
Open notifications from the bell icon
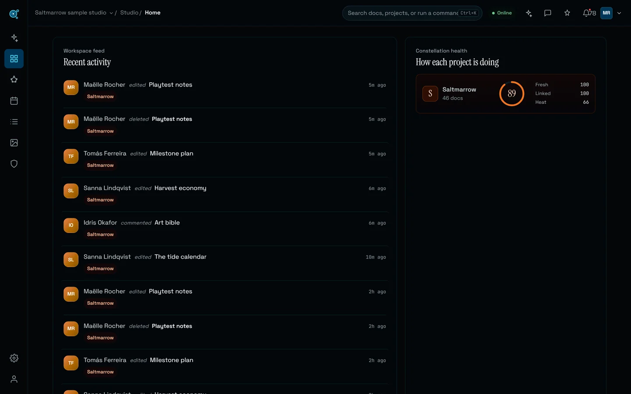pos(587,13)
